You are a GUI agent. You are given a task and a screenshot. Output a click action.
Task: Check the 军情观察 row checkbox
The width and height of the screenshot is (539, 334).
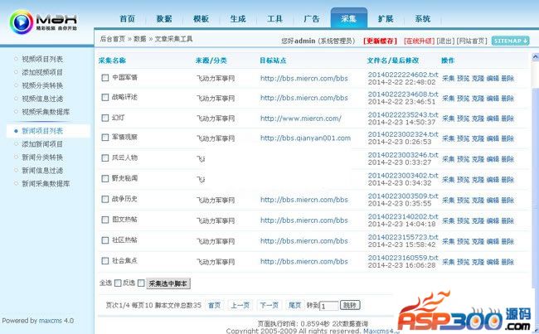105,138
